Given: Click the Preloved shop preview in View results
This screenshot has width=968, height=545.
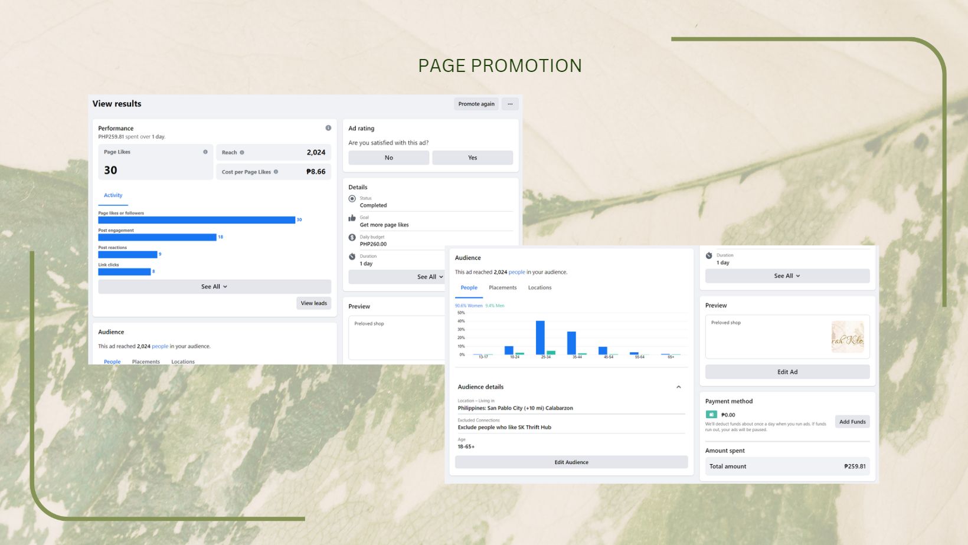Looking at the screenshot, I should pos(397,337).
